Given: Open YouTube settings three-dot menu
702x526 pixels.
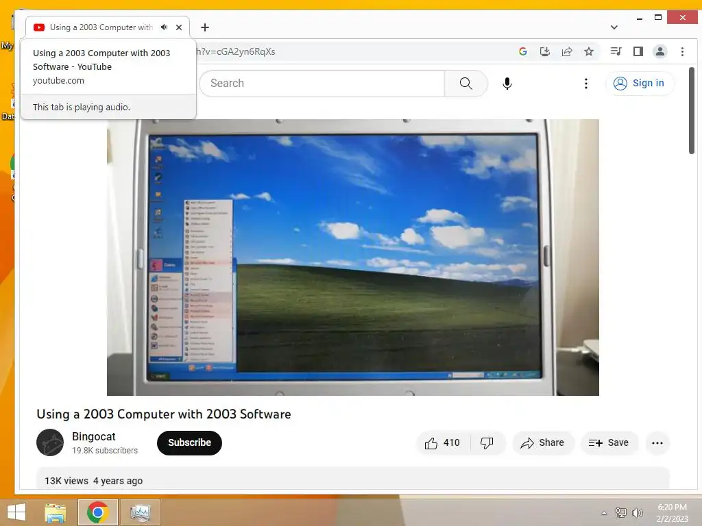Looking at the screenshot, I should pyautogui.click(x=586, y=83).
